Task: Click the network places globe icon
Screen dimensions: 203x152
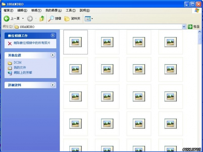Action: click(x=10, y=73)
